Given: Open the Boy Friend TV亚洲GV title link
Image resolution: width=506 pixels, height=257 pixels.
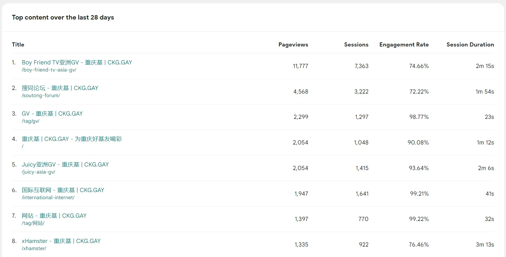Looking at the screenshot, I should pos(77,62).
